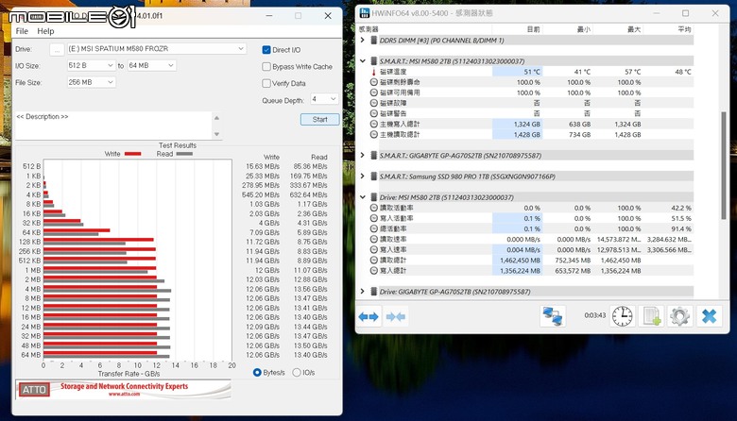This screenshot has width=737, height=421.
Task: Enable the Verify Data checkbox
Action: pyautogui.click(x=266, y=83)
